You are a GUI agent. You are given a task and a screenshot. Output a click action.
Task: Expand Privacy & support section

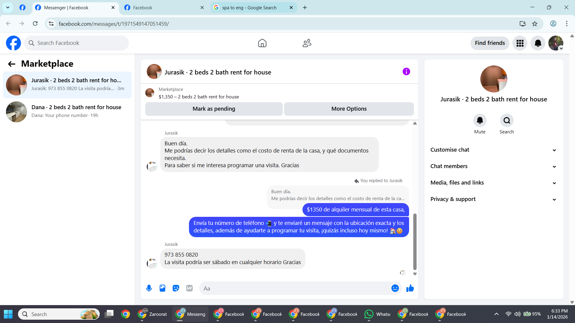click(x=494, y=199)
